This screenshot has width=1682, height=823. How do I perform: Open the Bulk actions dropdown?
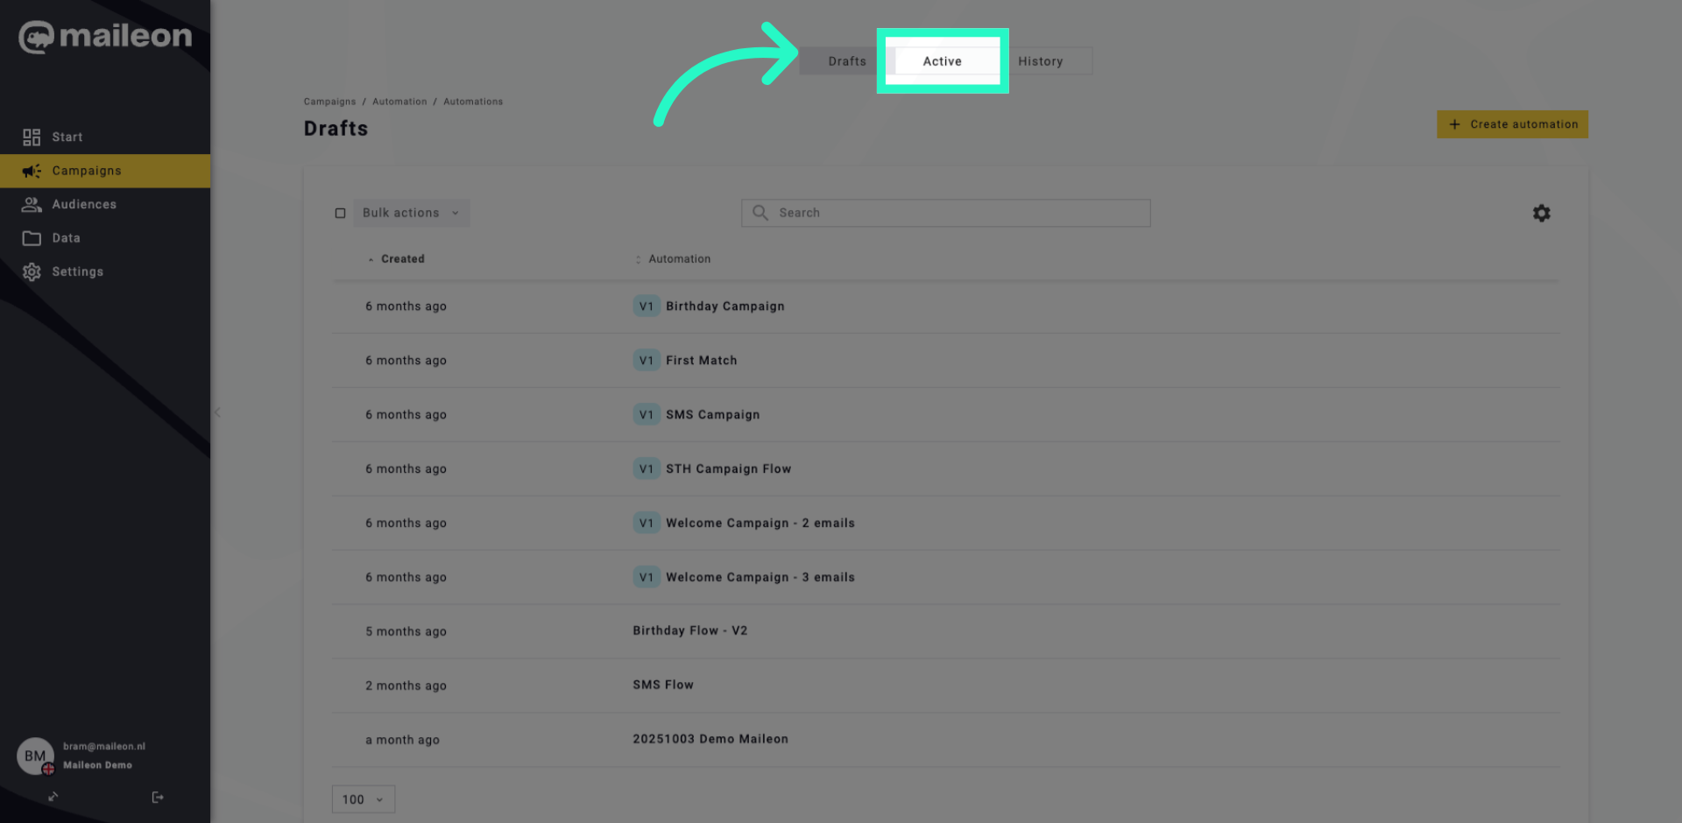(x=411, y=213)
